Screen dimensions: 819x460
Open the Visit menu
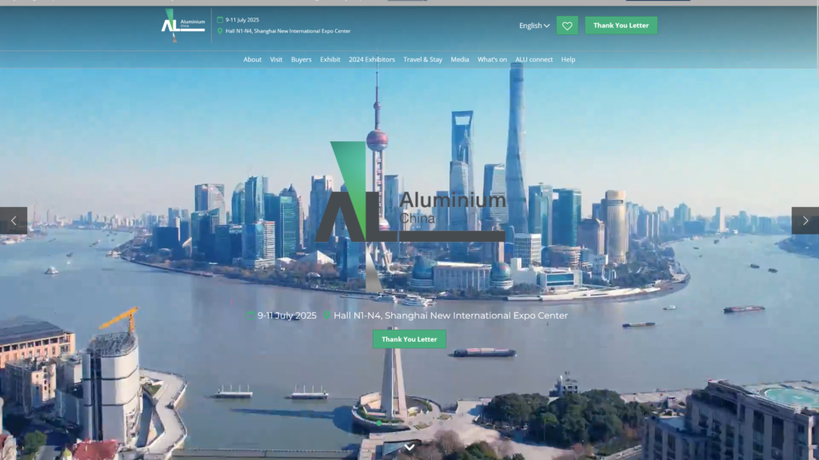tap(276, 59)
